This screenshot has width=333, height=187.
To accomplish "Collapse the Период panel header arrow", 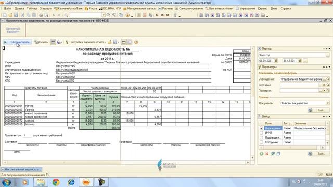I will point(329,49).
